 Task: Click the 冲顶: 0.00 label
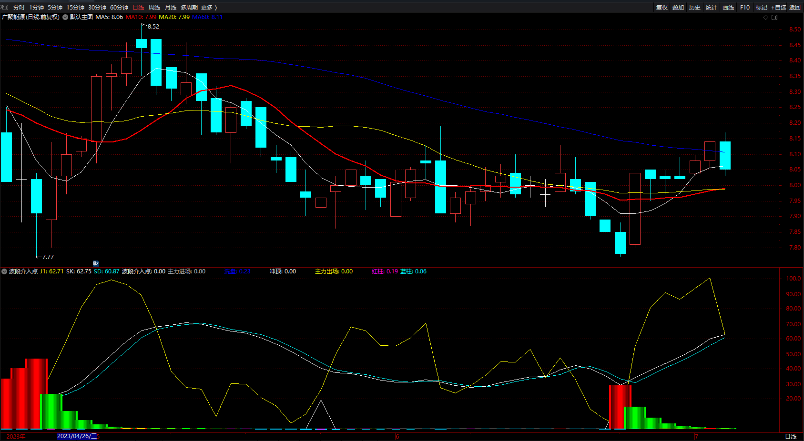[x=283, y=271]
